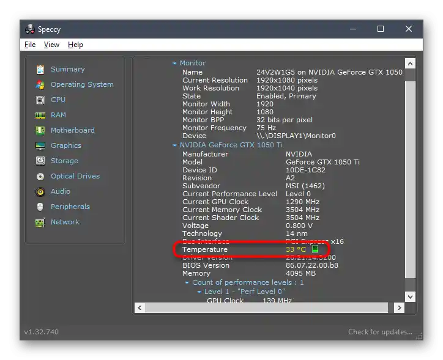The width and height of the screenshot is (443, 360).
Task: Collapse Level 1 Perf Level 0 node
Action: pos(199,292)
